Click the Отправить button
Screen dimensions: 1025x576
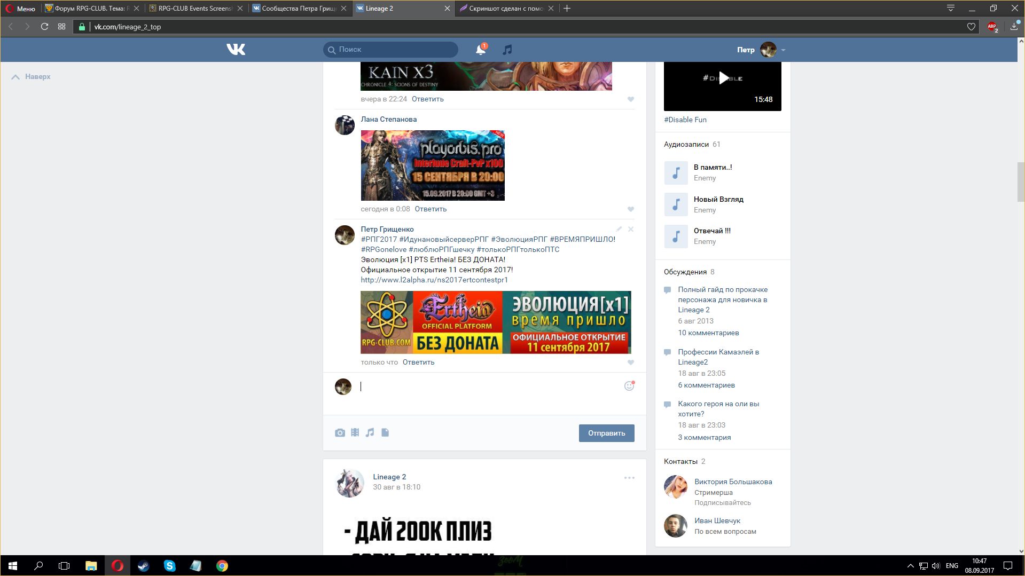pyautogui.click(x=606, y=433)
